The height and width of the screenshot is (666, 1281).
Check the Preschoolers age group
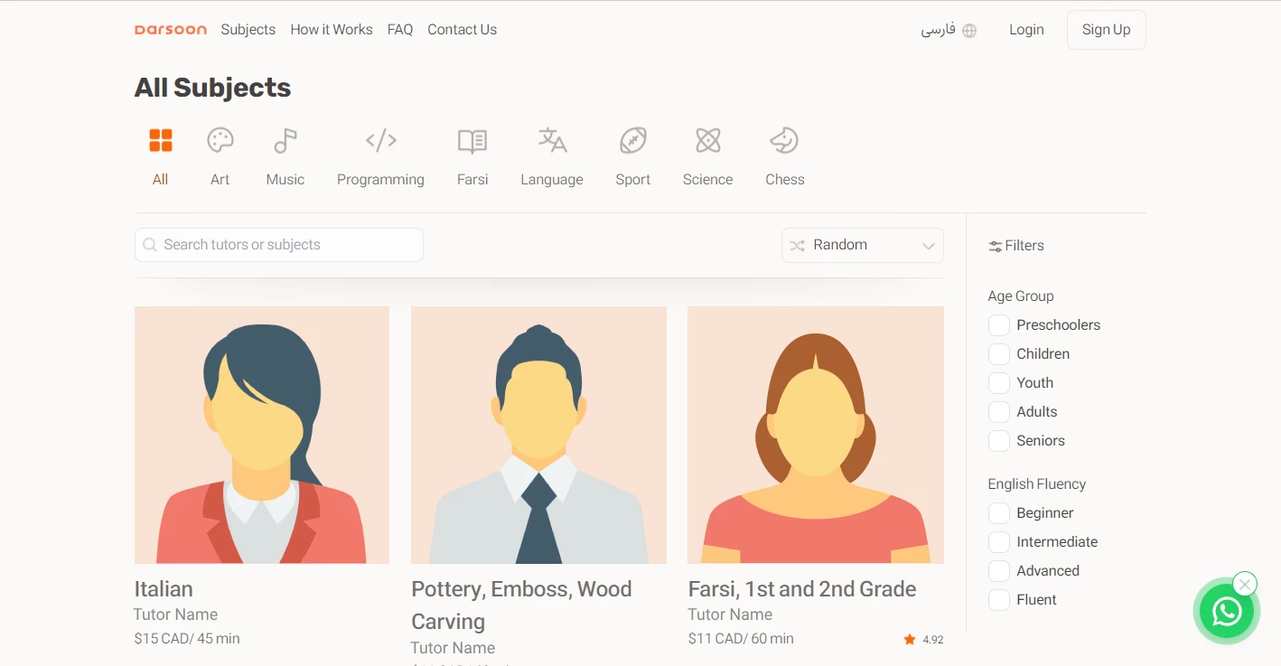(x=998, y=325)
